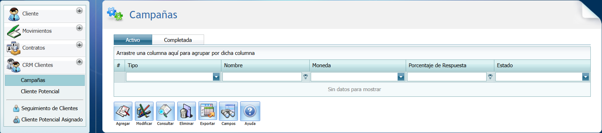Switch to the Completada tab

(178, 40)
